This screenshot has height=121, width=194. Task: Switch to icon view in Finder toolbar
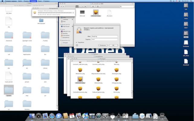(77, 6)
